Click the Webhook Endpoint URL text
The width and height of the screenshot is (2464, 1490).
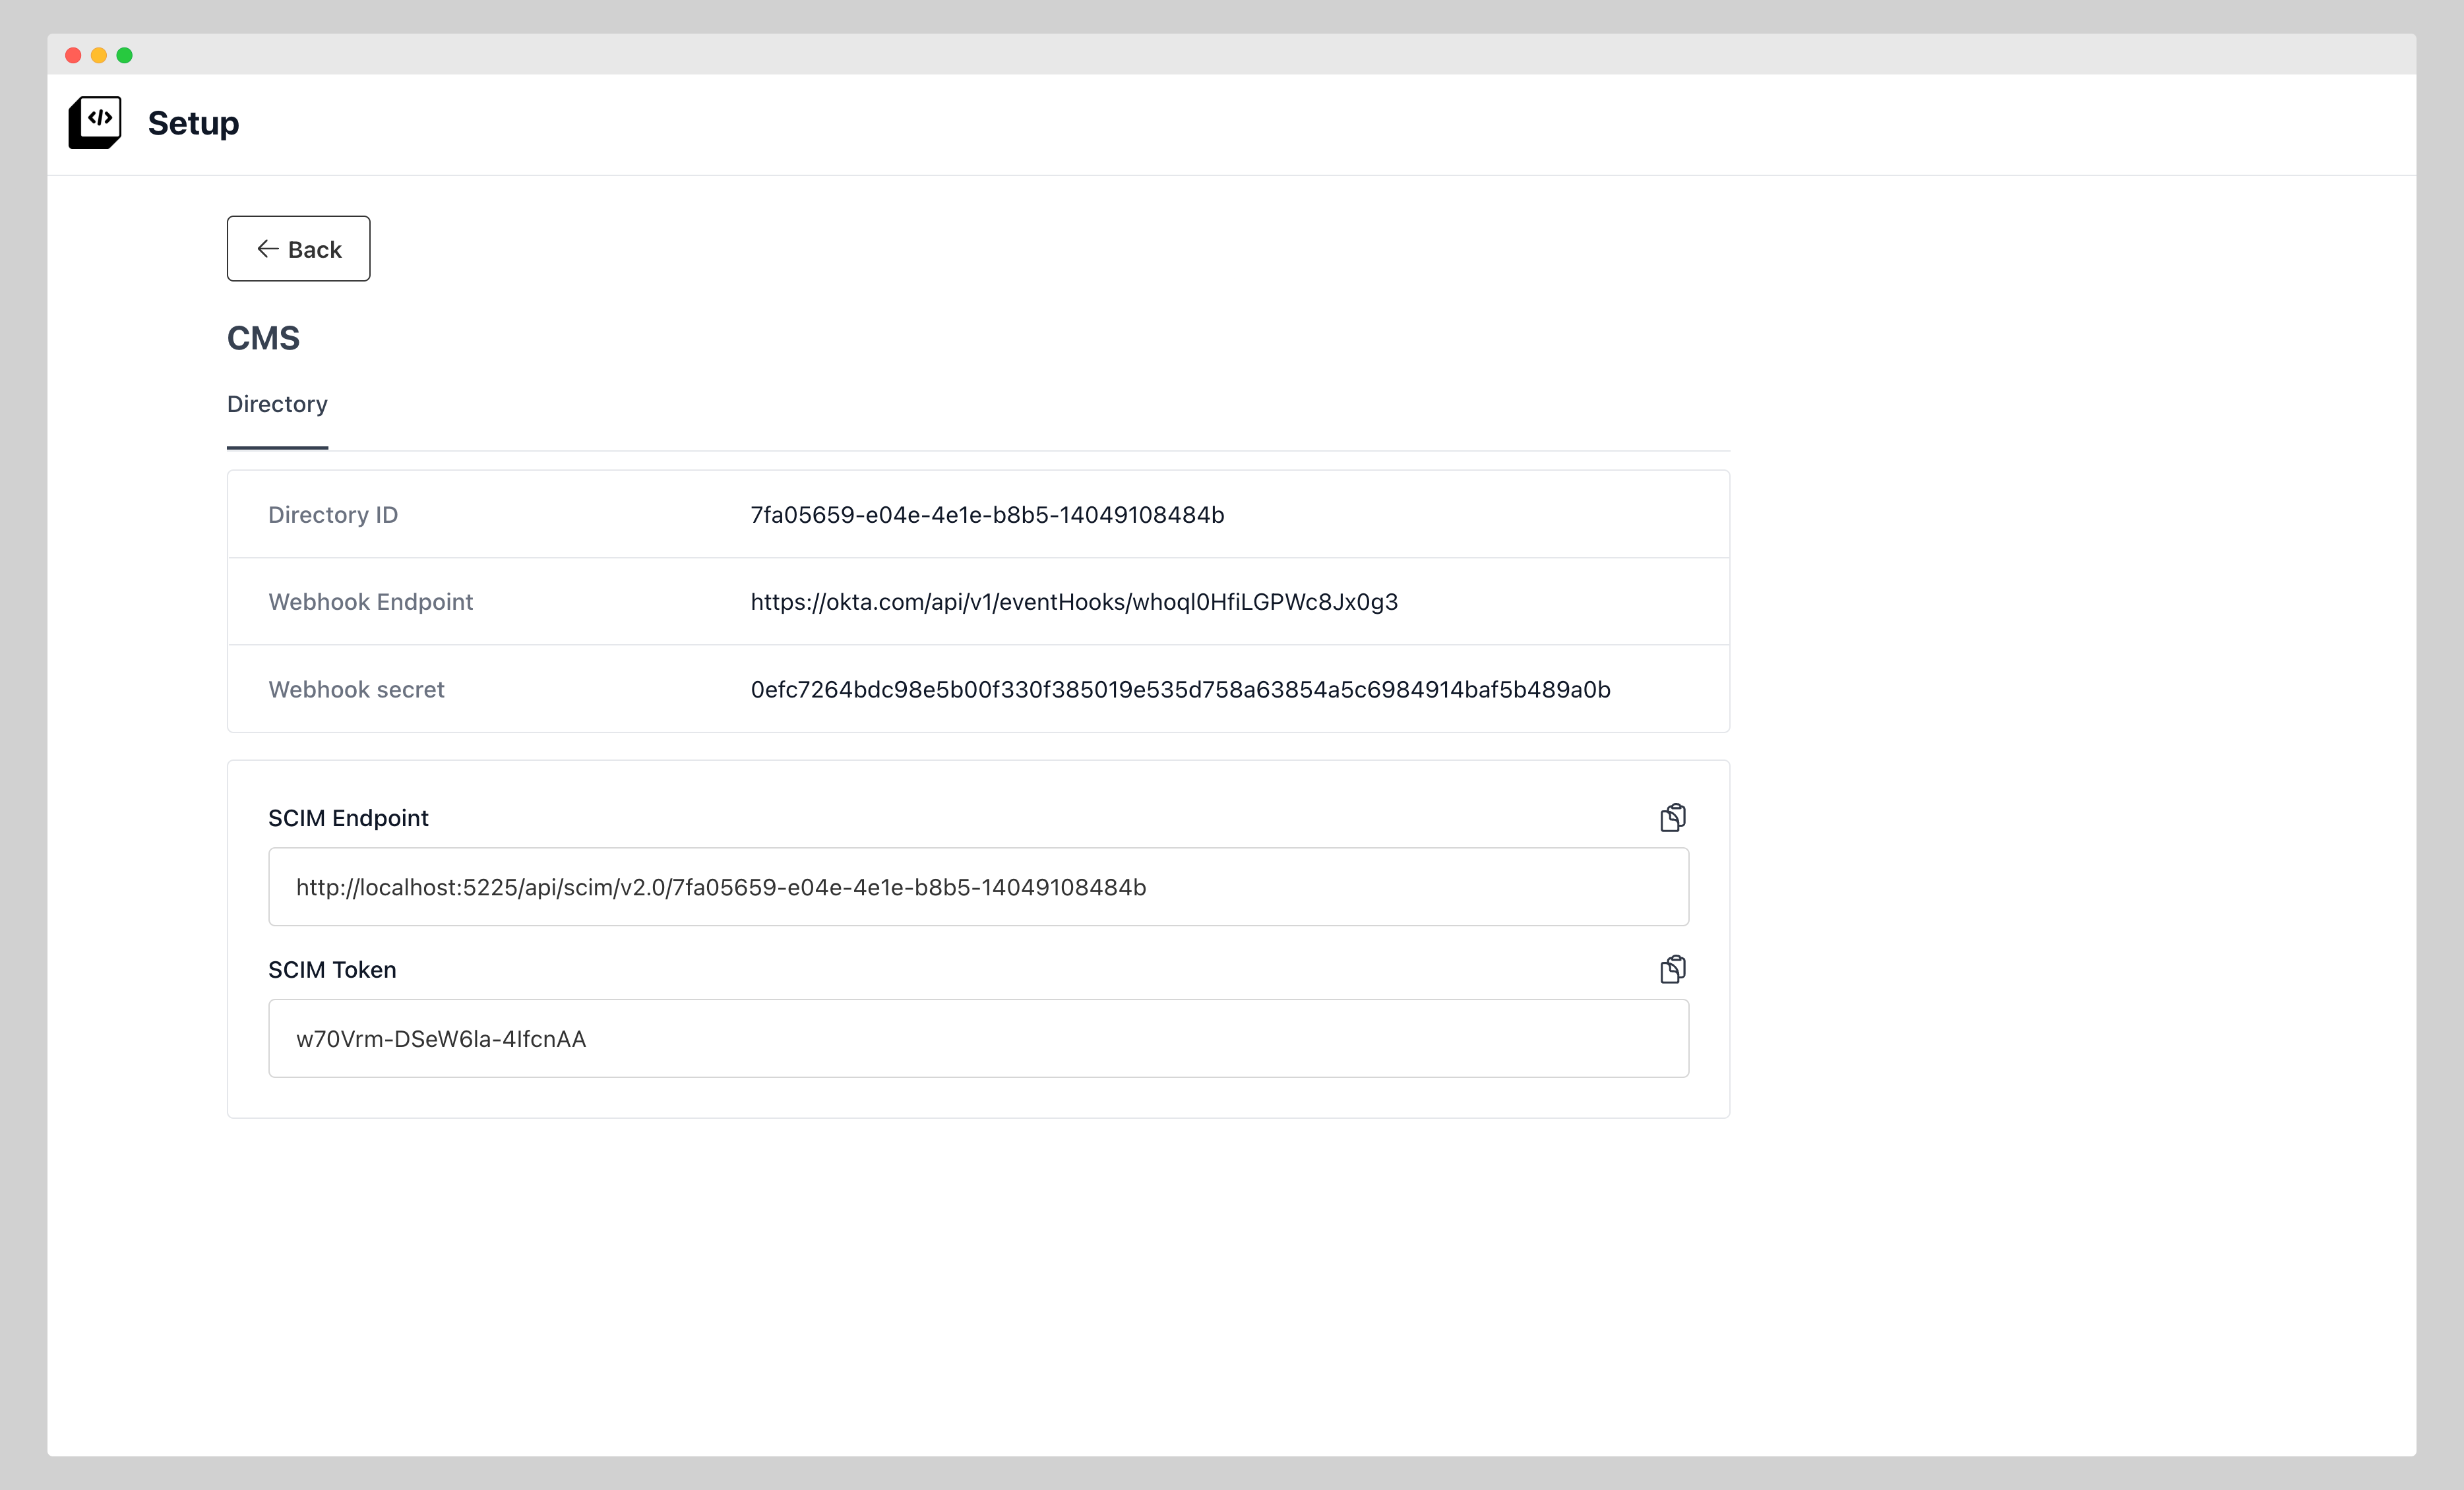click(1074, 601)
